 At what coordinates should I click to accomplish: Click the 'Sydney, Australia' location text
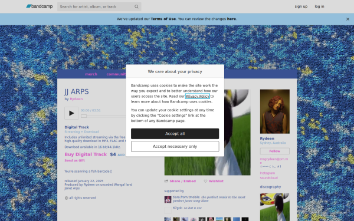pos(273,143)
